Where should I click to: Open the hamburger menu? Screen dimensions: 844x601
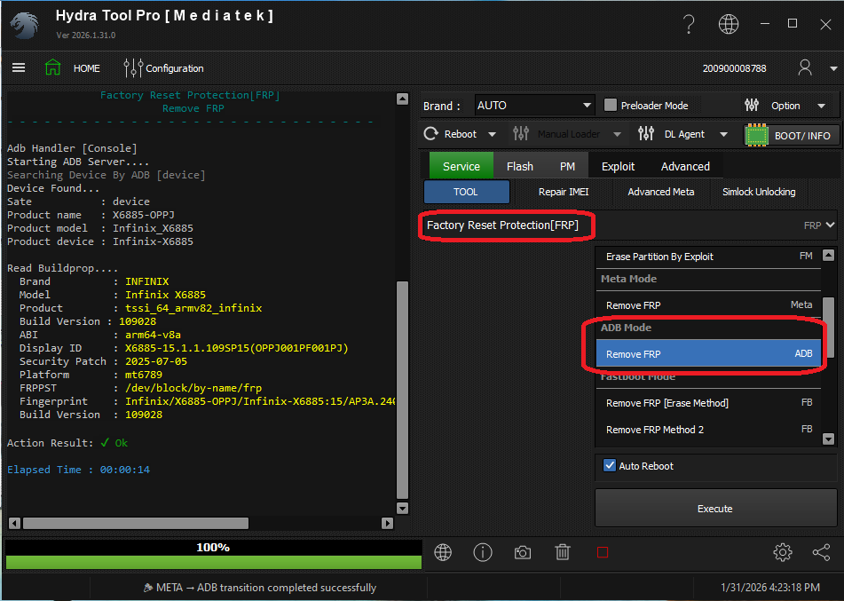tap(19, 67)
